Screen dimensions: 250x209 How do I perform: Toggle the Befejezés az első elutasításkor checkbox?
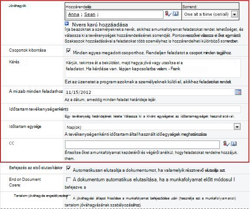tap(69, 168)
